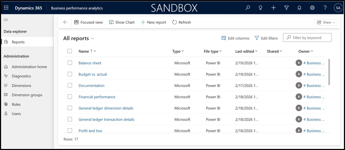This screenshot has height=150, width=345.
Task: Open the SA account avatar
Action: pyautogui.click(x=338, y=8)
